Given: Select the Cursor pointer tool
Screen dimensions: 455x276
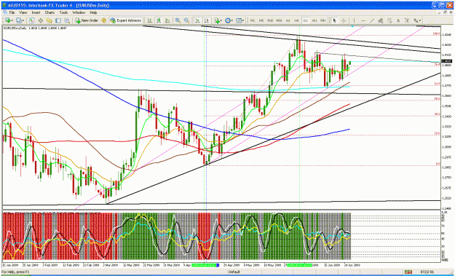Looking at the screenshot, I should (x=334, y=20).
